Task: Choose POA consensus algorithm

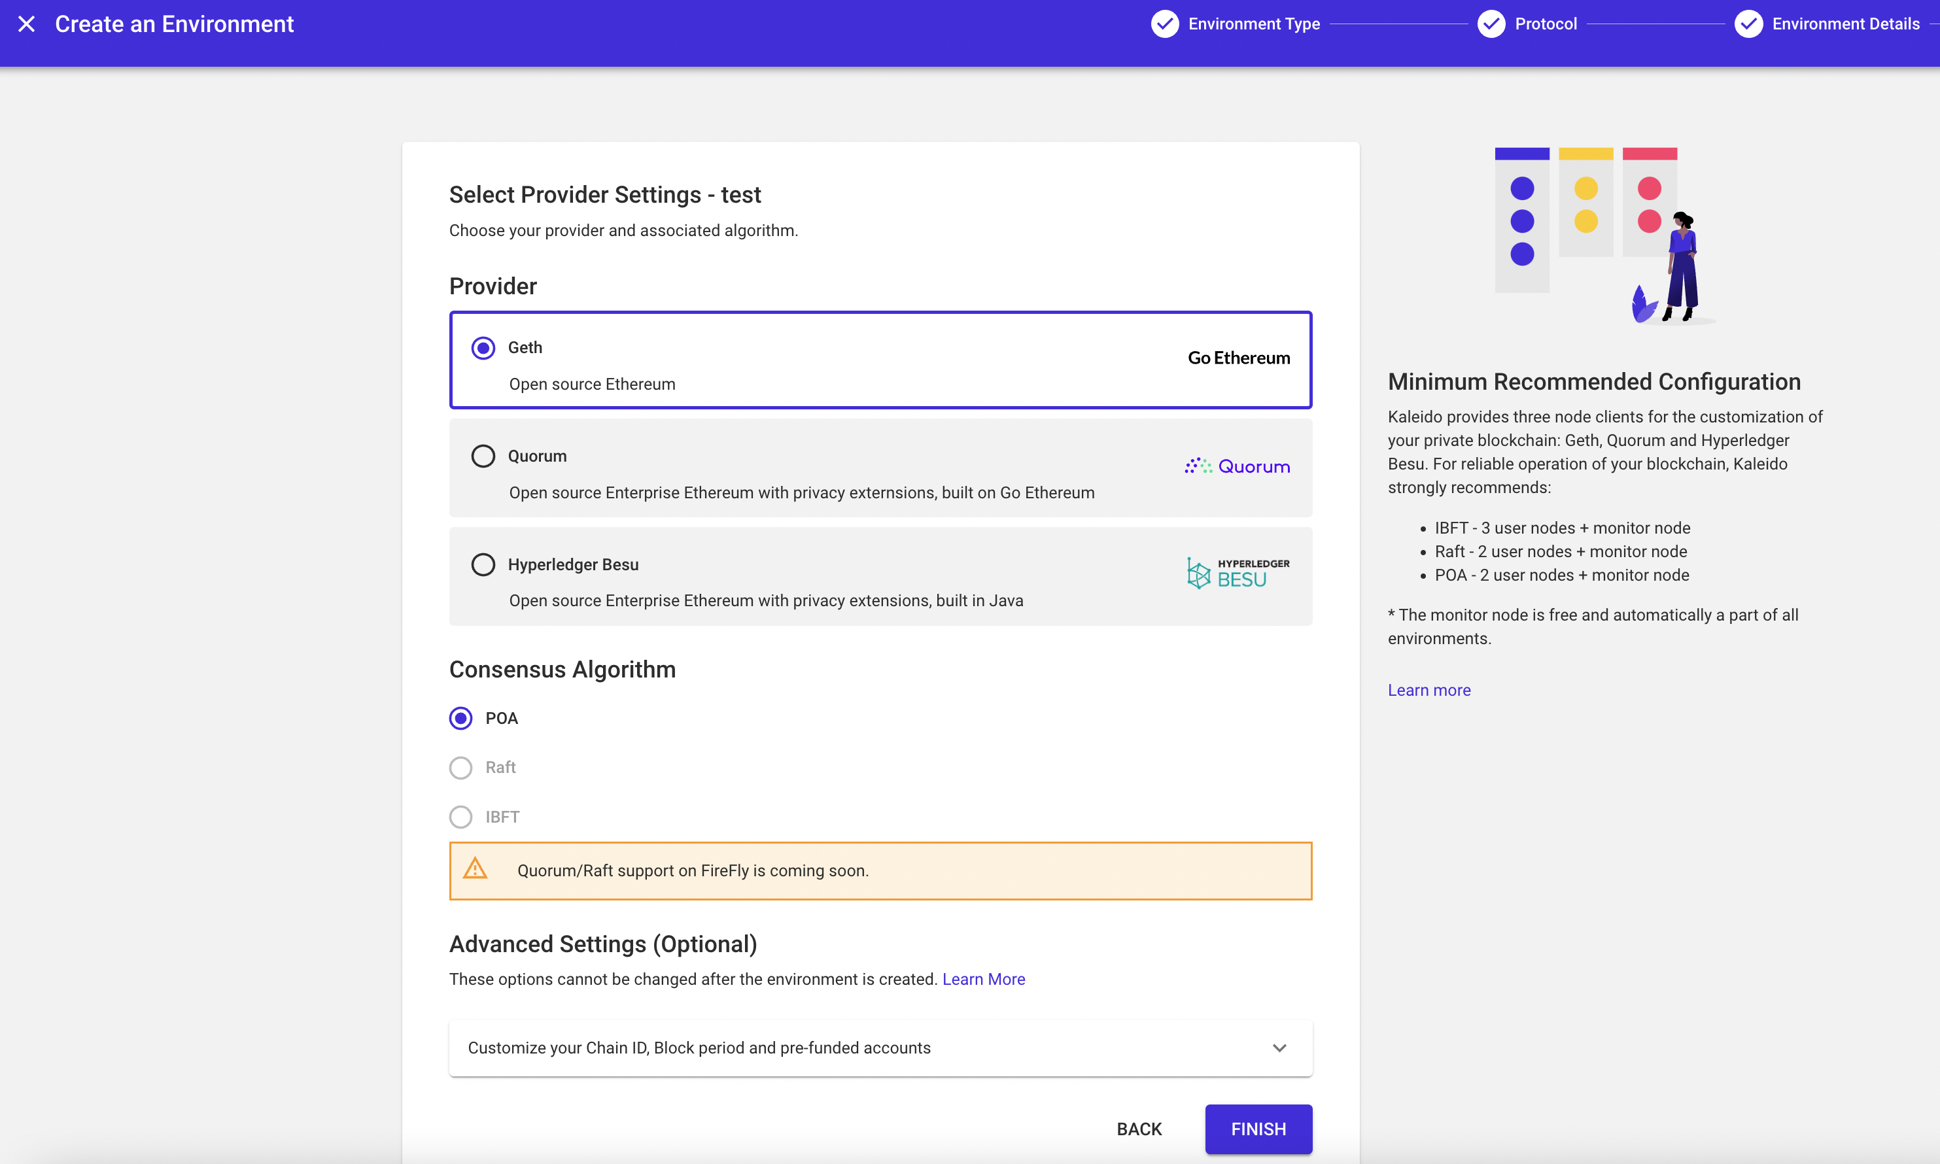Action: [460, 719]
